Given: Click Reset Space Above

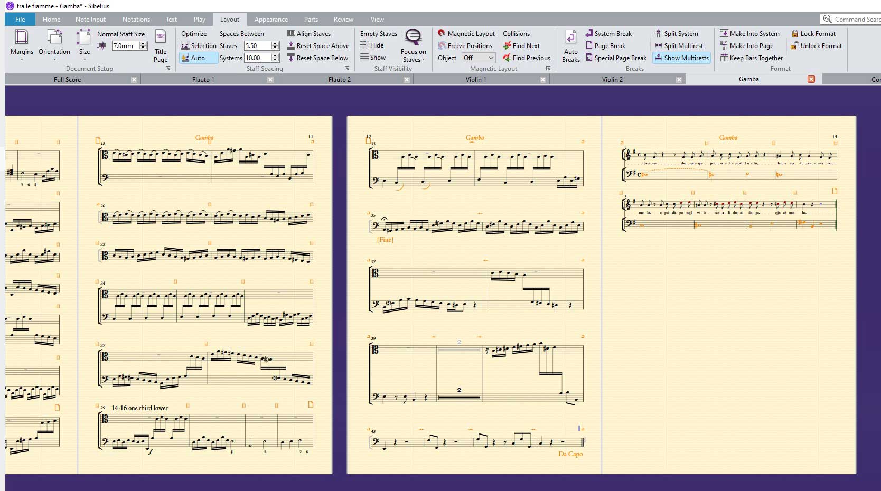Looking at the screenshot, I should point(318,46).
